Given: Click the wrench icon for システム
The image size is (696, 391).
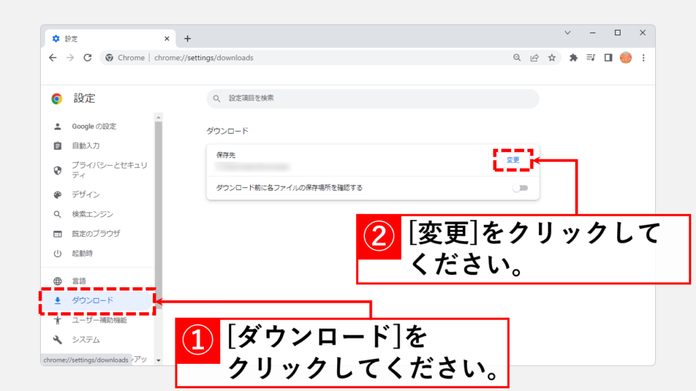Looking at the screenshot, I should tap(57, 339).
